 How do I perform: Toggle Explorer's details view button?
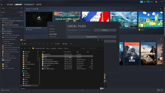101,88
